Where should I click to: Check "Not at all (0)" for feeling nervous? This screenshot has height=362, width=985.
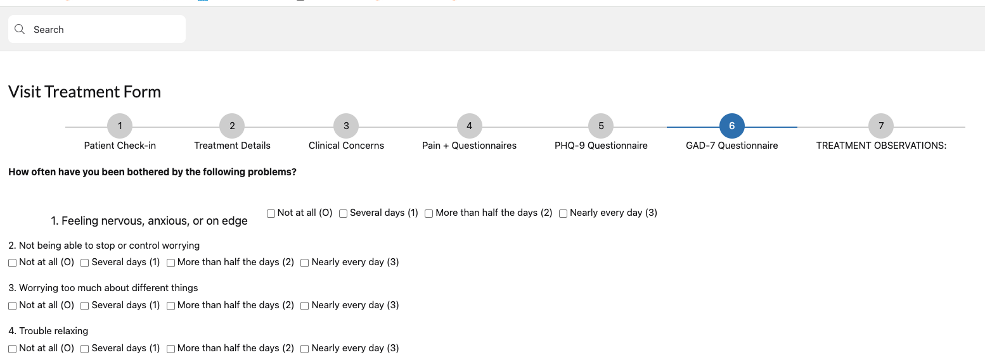pos(271,213)
